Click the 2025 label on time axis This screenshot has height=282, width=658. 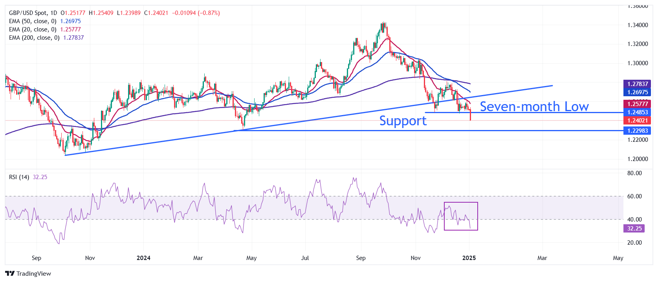[x=469, y=258]
